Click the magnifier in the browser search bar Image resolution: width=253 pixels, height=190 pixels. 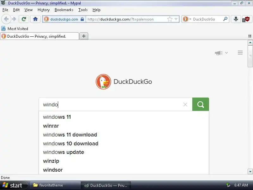(225, 19)
